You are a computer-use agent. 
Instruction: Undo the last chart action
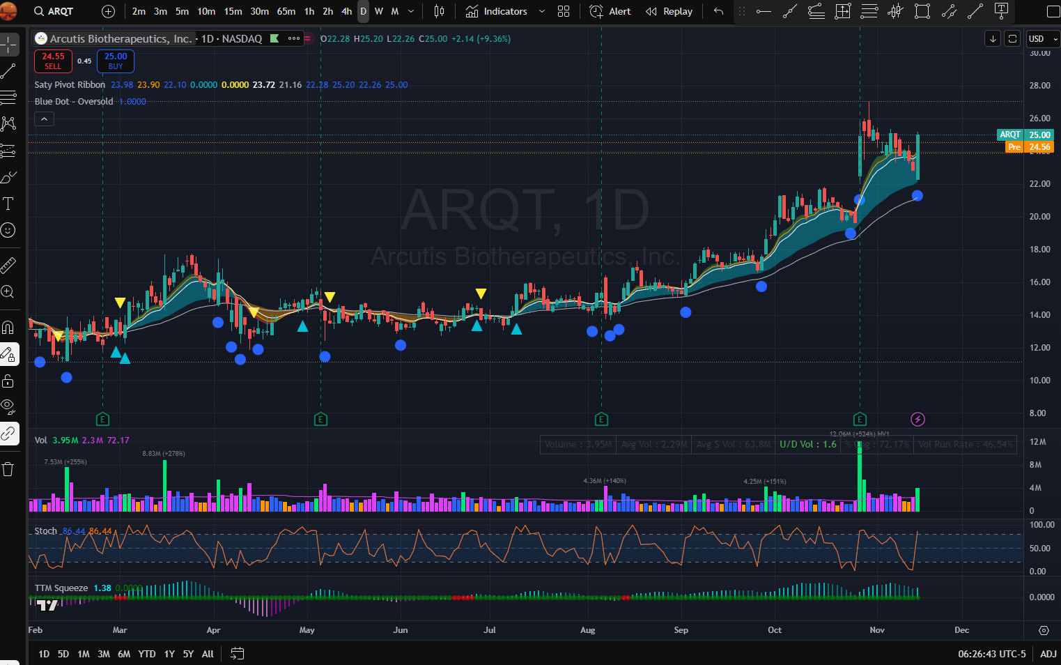(x=718, y=11)
